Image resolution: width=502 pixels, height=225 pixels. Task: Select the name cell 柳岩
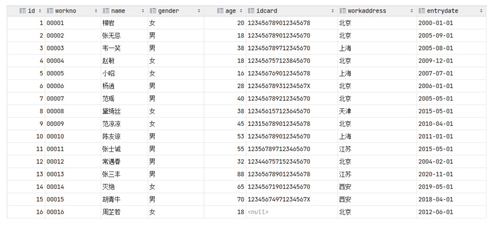pyautogui.click(x=124, y=23)
